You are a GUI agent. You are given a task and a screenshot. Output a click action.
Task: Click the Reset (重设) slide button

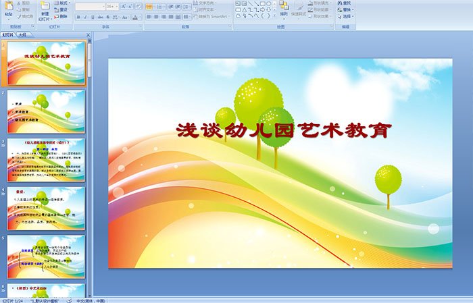(61, 9)
